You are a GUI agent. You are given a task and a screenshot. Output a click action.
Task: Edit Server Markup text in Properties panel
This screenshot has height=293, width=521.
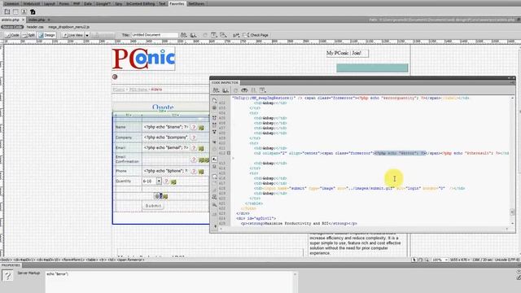[169, 282]
